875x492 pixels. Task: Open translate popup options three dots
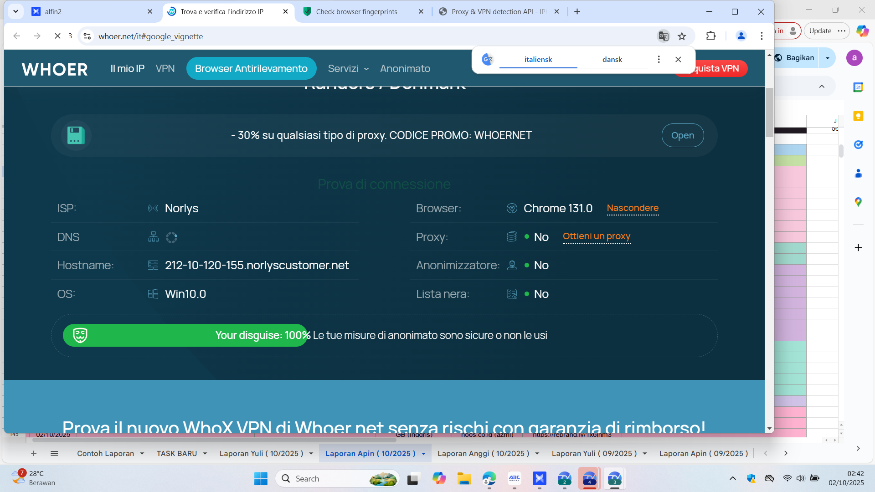coord(659,60)
